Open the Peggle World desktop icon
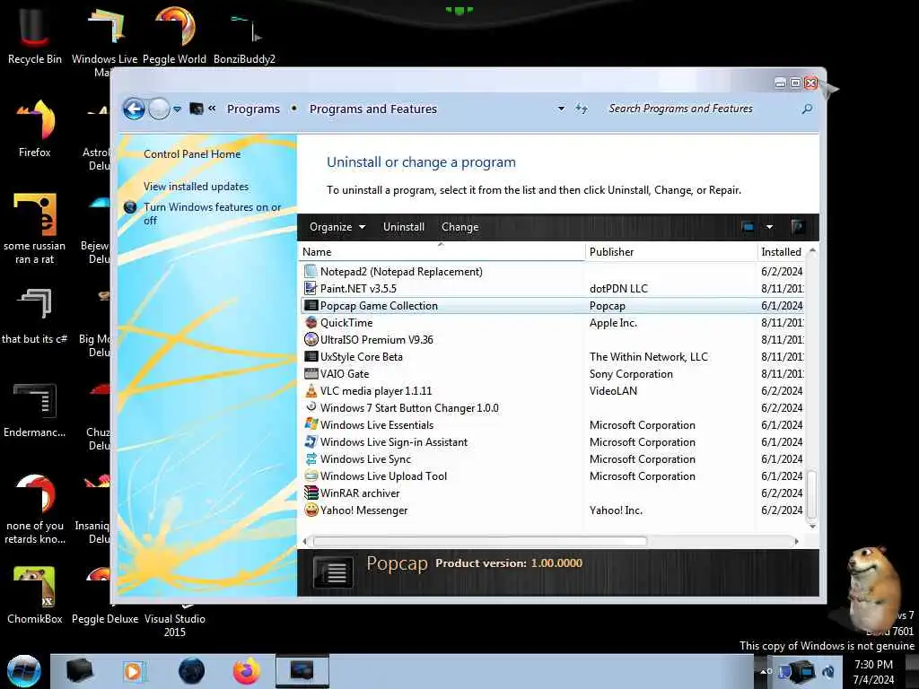The width and height of the screenshot is (919, 689). [x=175, y=35]
